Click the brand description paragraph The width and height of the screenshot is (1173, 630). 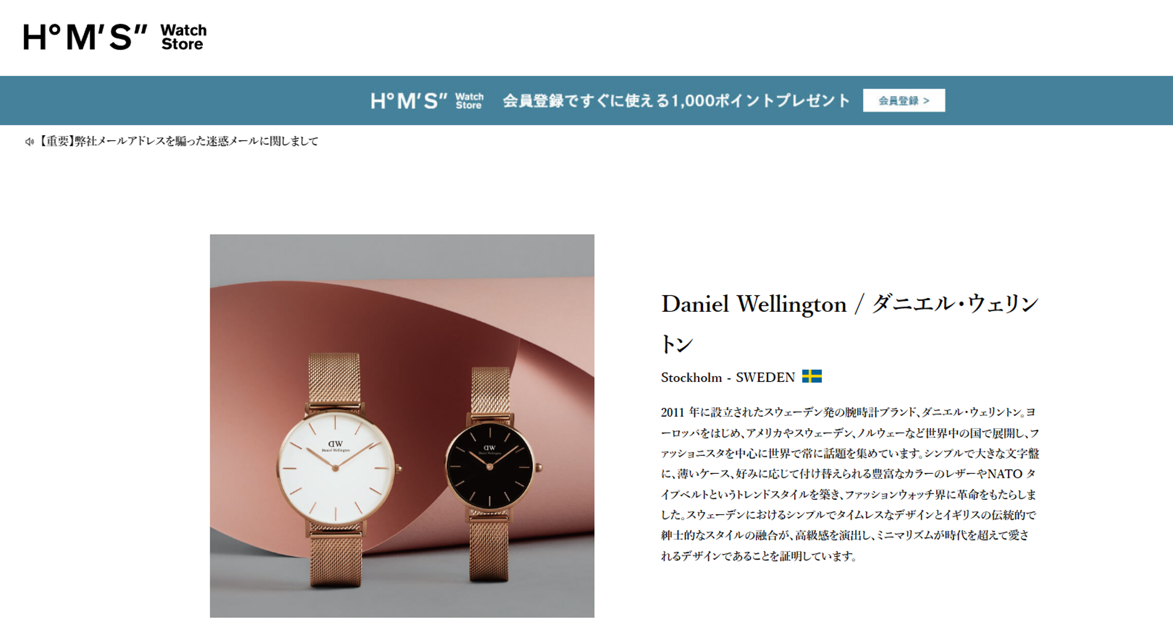pyautogui.click(x=850, y=484)
